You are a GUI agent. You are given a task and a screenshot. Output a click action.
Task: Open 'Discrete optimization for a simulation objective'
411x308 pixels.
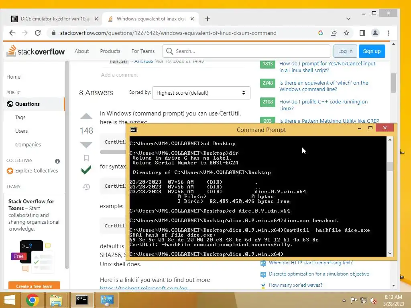[319, 274]
